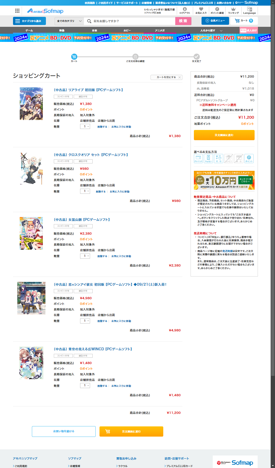This screenshot has height=468, width=275.
Task: Expand the 人名から探す menu chevron
Action: [x=221, y=31]
